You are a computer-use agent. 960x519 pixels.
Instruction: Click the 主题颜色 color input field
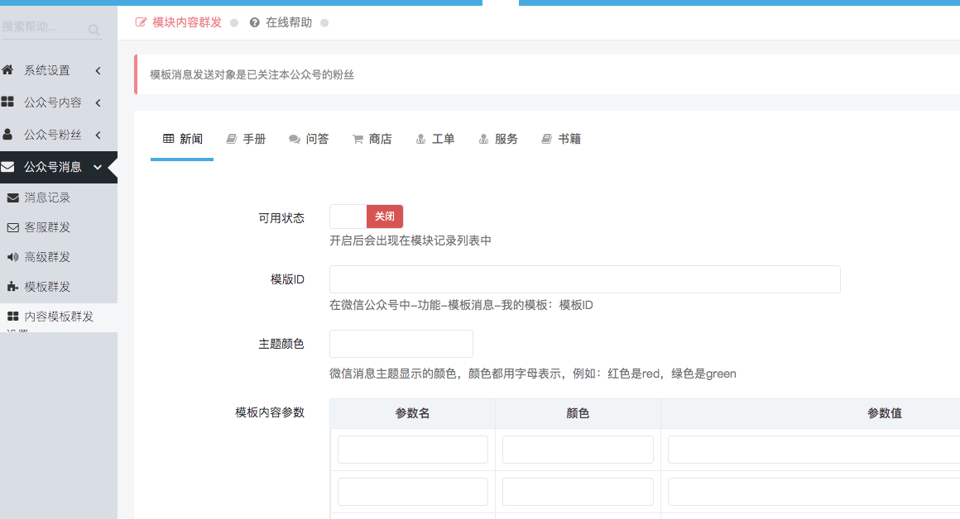coord(401,344)
